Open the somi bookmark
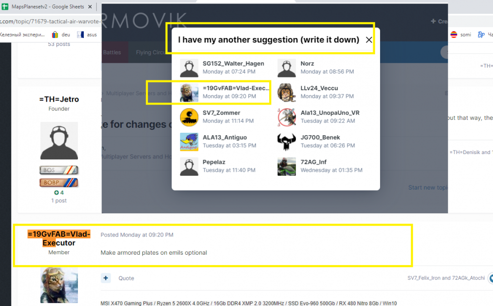The width and height of the screenshot is (493, 306). point(460,35)
